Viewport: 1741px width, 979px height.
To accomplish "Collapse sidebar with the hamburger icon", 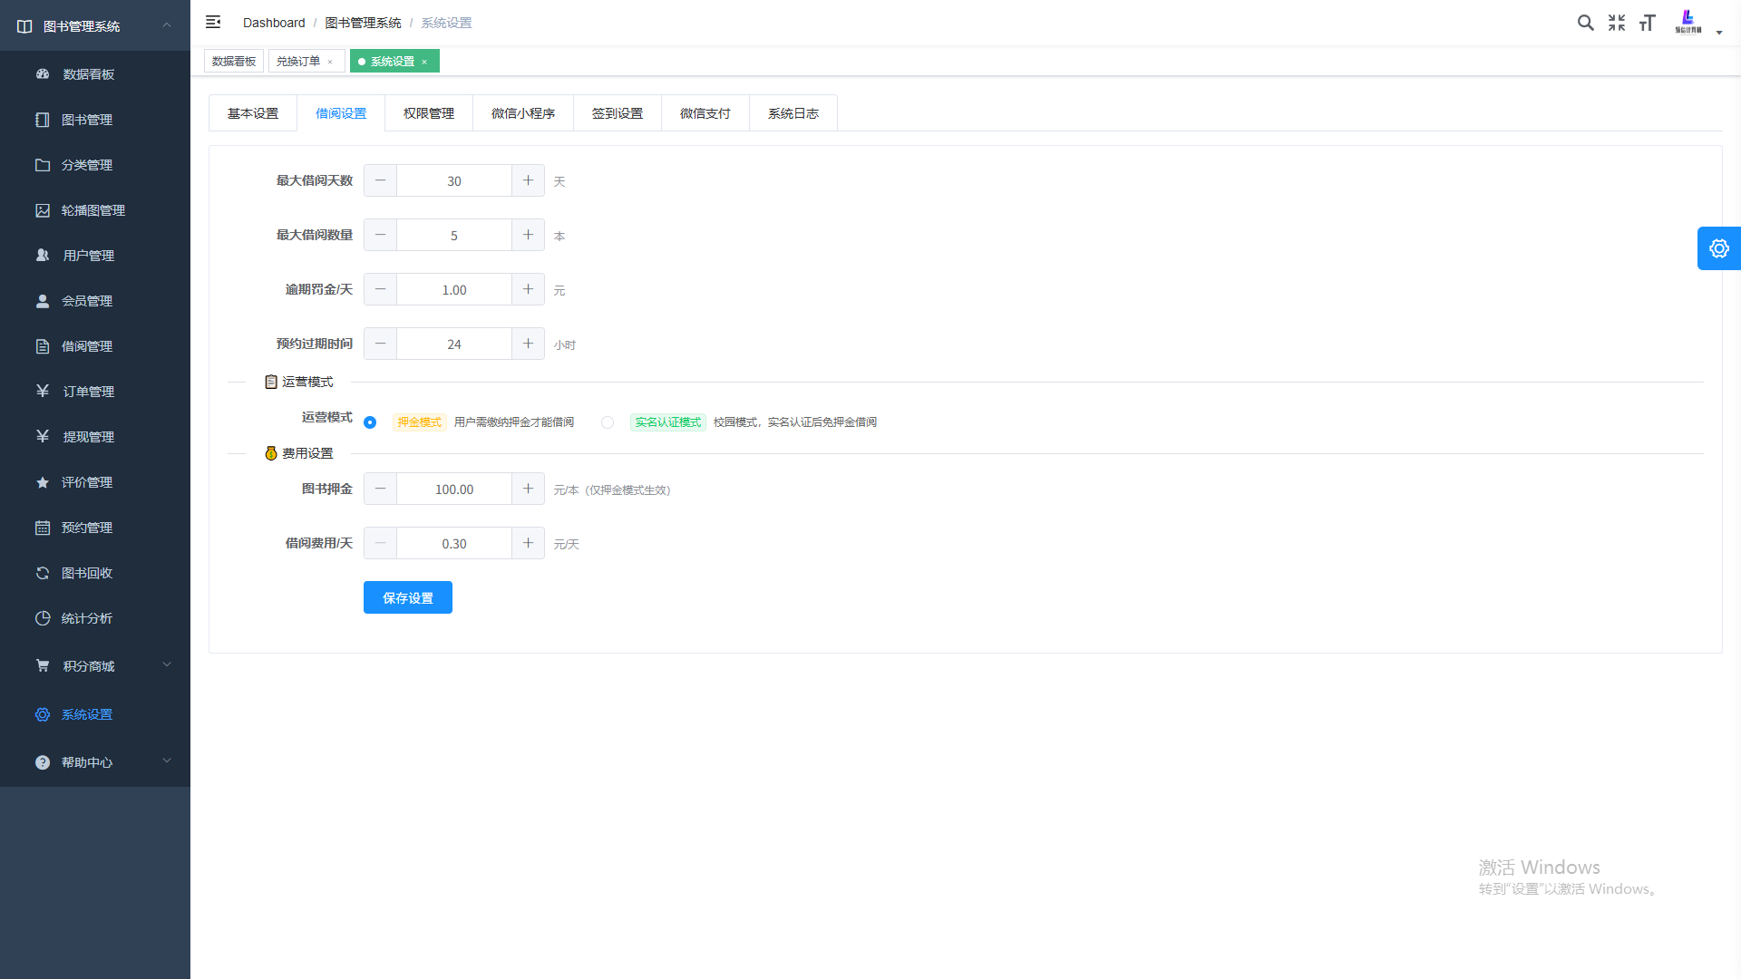I will click(x=213, y=22).
